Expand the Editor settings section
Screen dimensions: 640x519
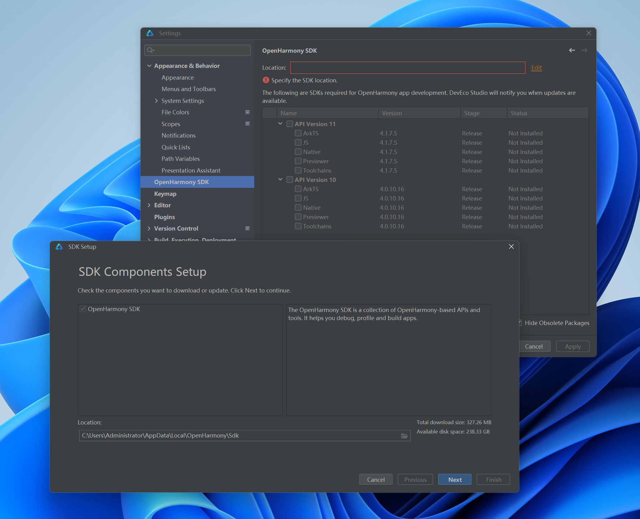tap(149, 205)
